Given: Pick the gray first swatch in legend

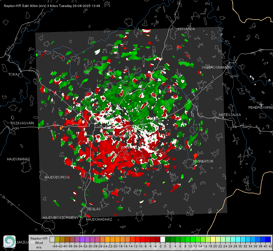Looking at the screenshot, I should tap(52, 239).
